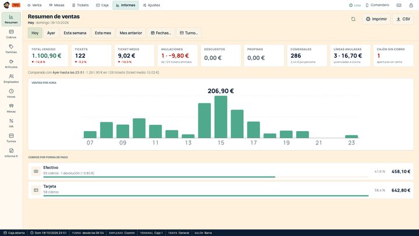The height and width of the screenshot is (236, 419).
Task: Click the Tarjeta card icon
Action: [x=36, y=190]
